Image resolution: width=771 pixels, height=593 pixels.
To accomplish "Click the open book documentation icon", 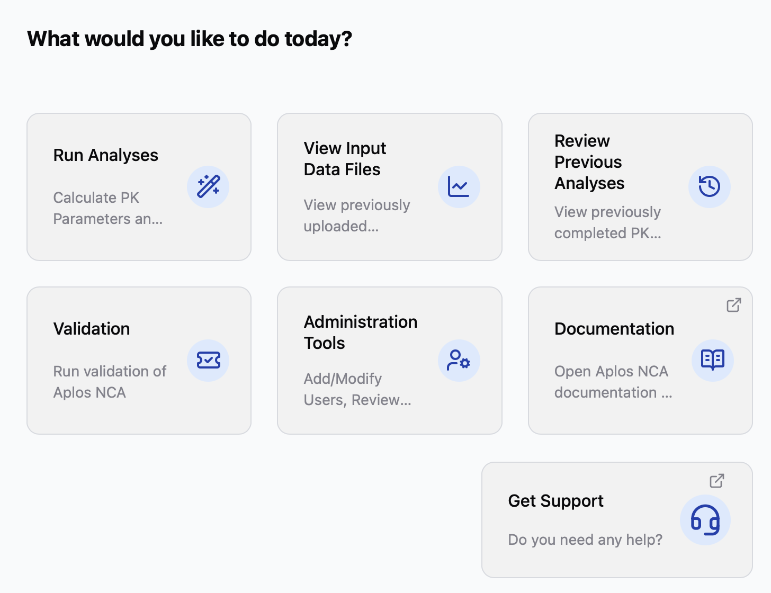I will pos(713,361).
